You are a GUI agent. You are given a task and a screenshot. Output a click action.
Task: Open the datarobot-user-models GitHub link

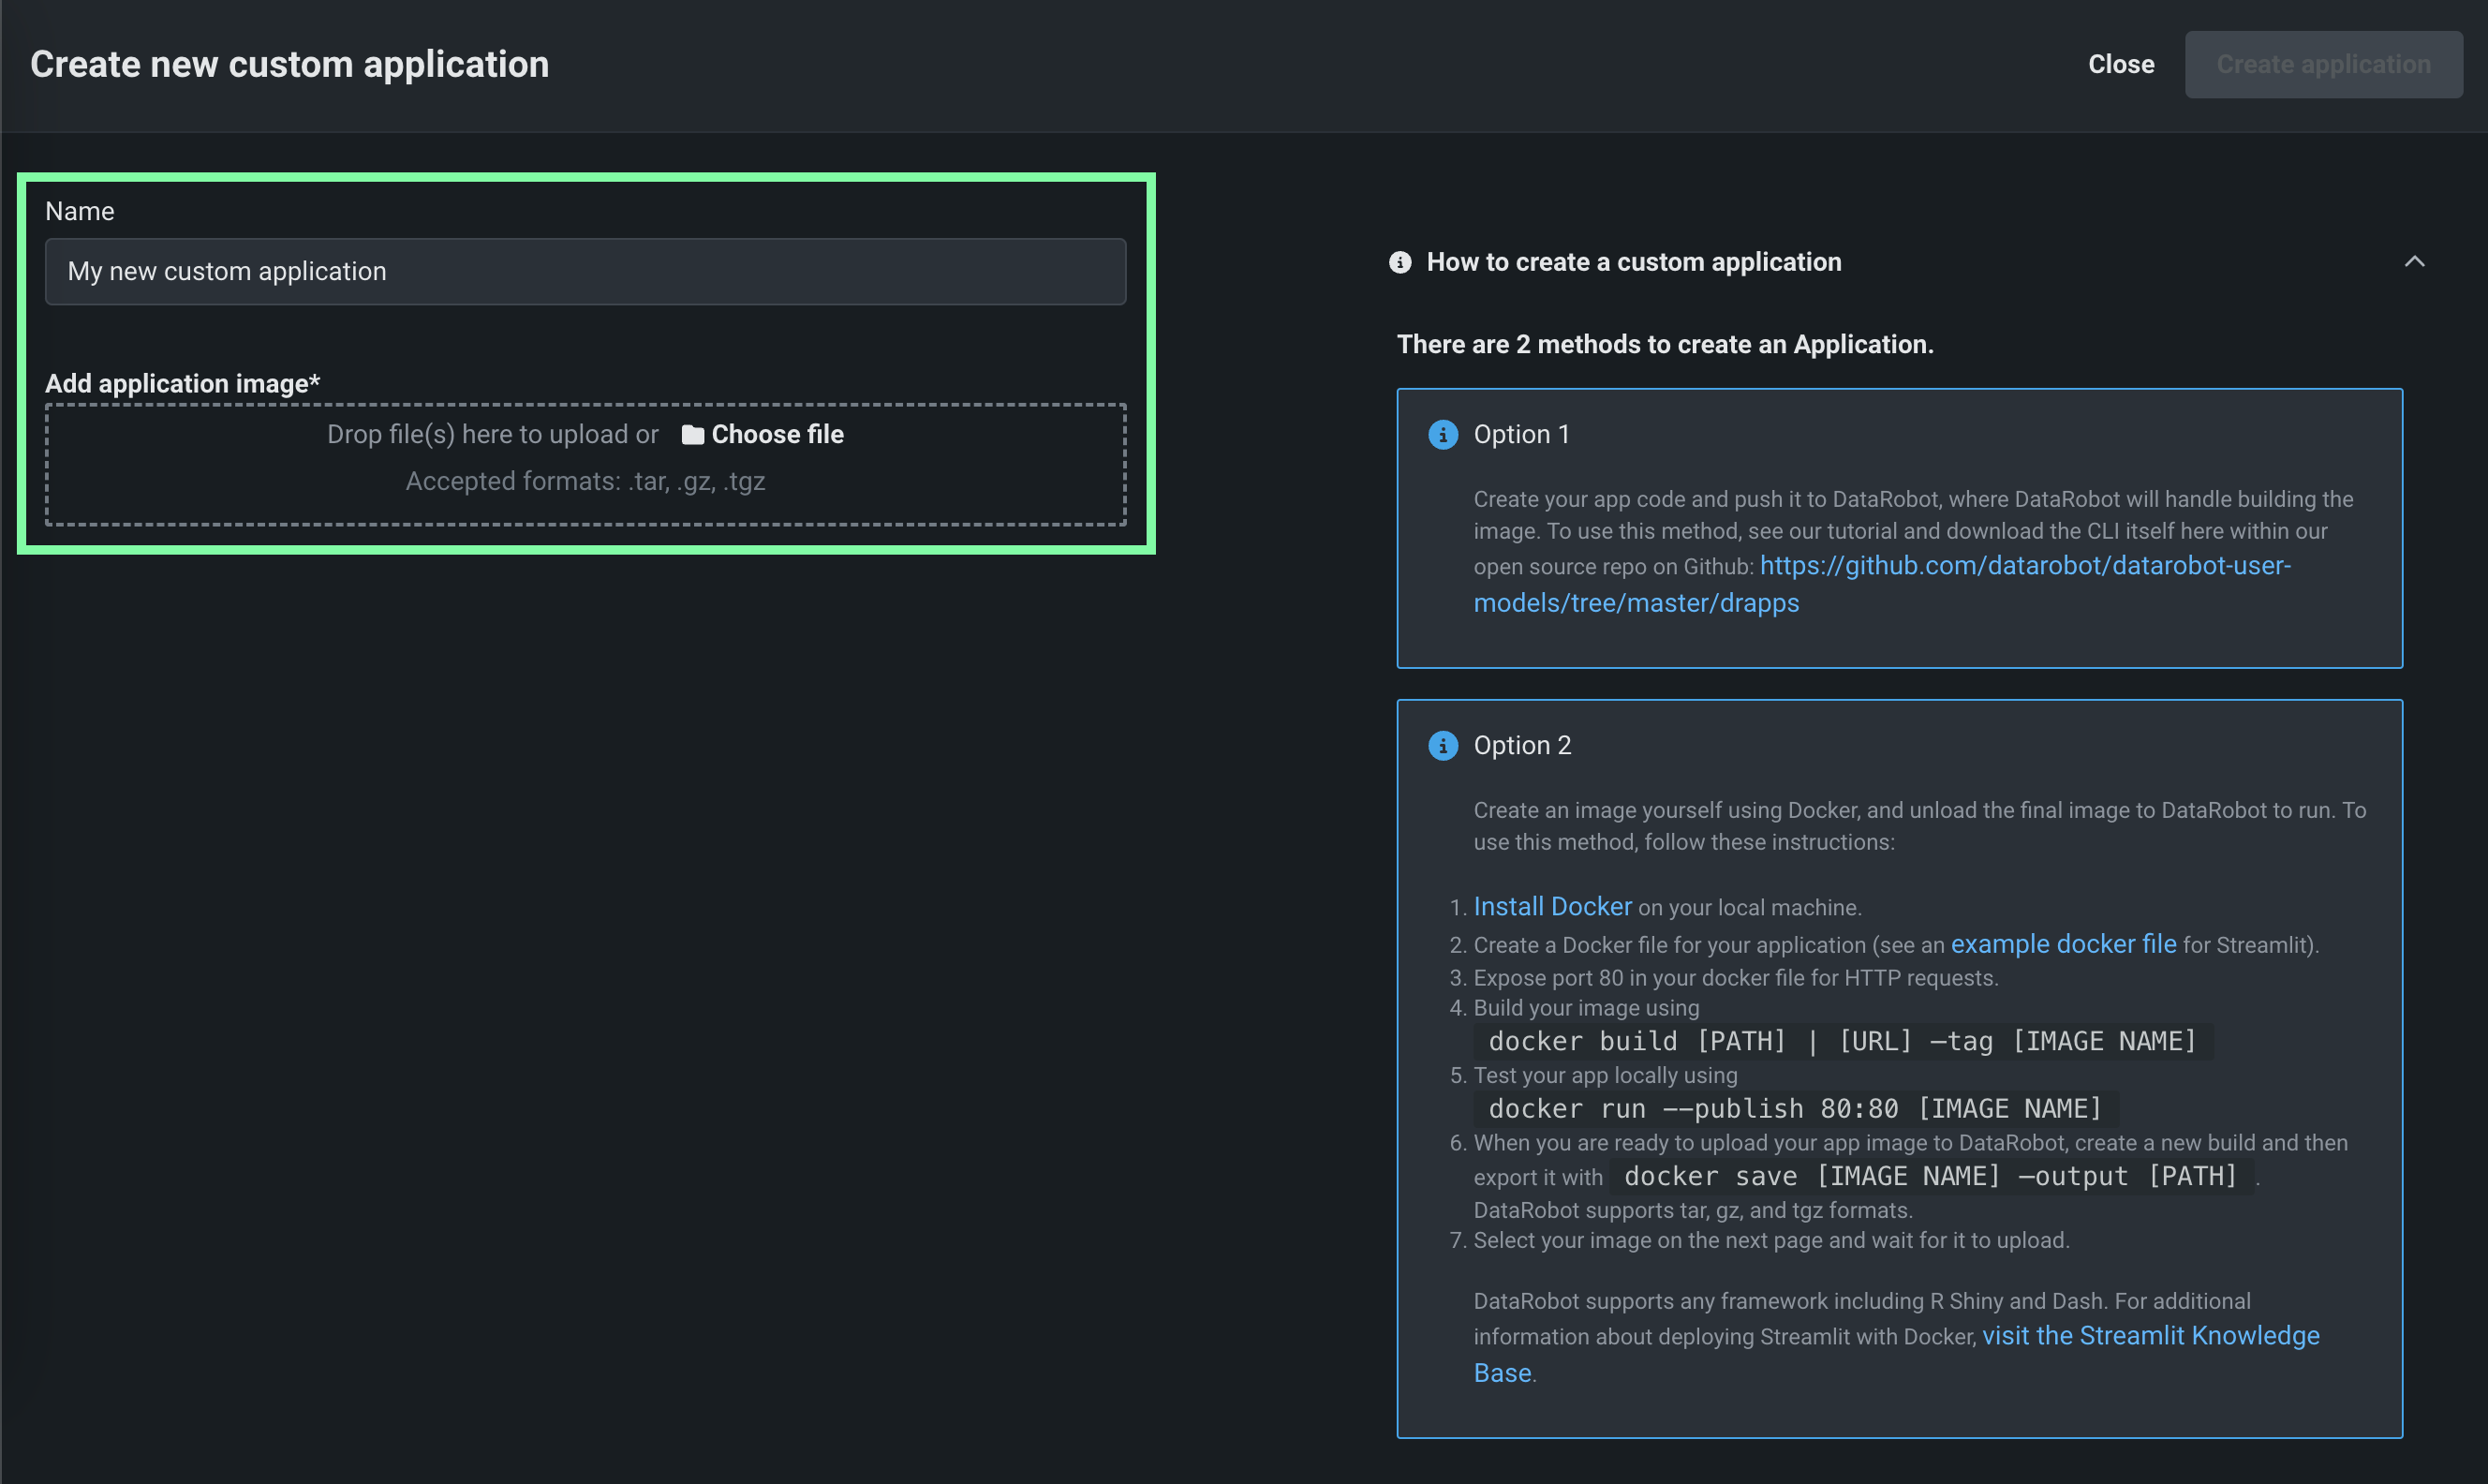(x=2024, y=566)
